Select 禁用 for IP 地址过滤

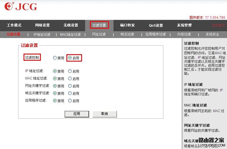click(x=55, y=71)
